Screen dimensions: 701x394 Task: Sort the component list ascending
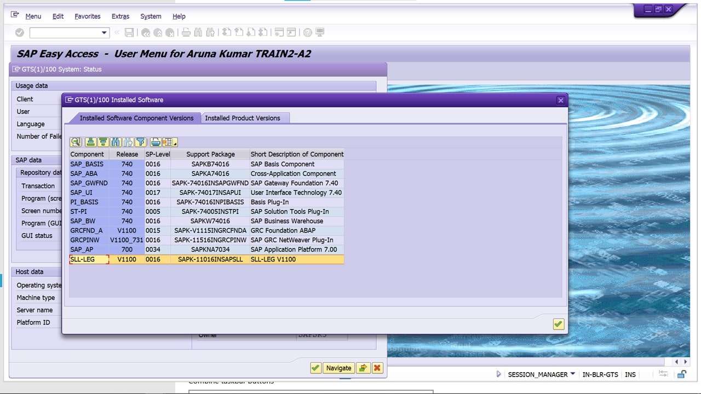(x=91, y=142)
